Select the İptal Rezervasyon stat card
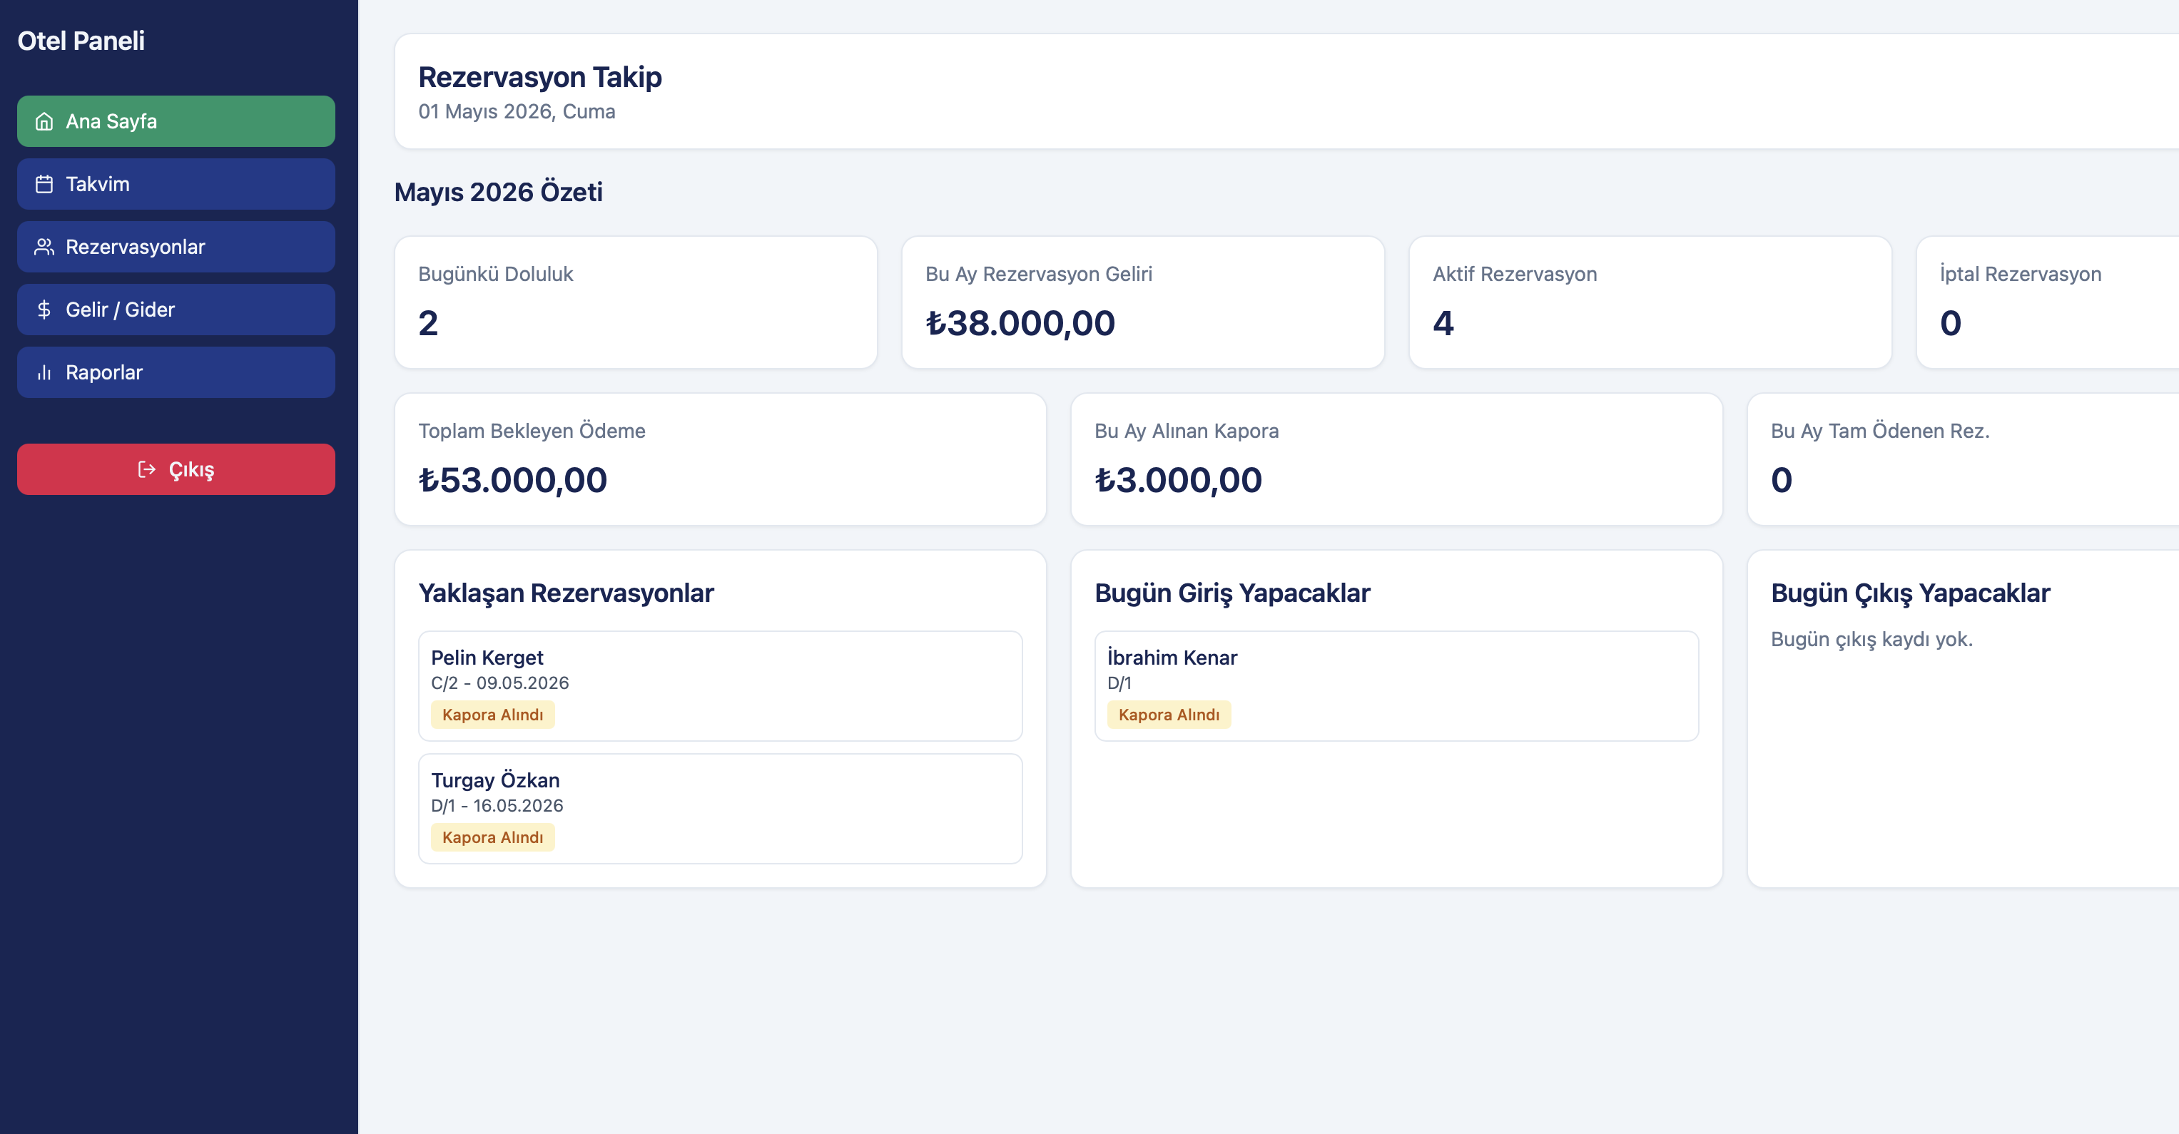 pos(2048,302)
